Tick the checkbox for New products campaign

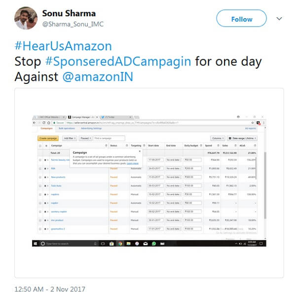pyautogui.click(x=40, y=177)
